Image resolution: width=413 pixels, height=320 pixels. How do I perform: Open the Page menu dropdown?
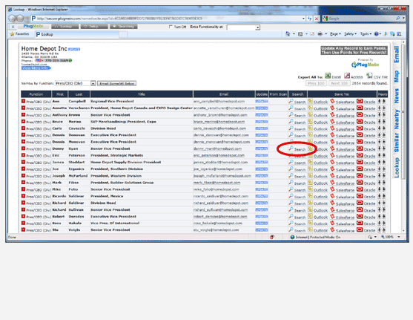tap(336, 34)
